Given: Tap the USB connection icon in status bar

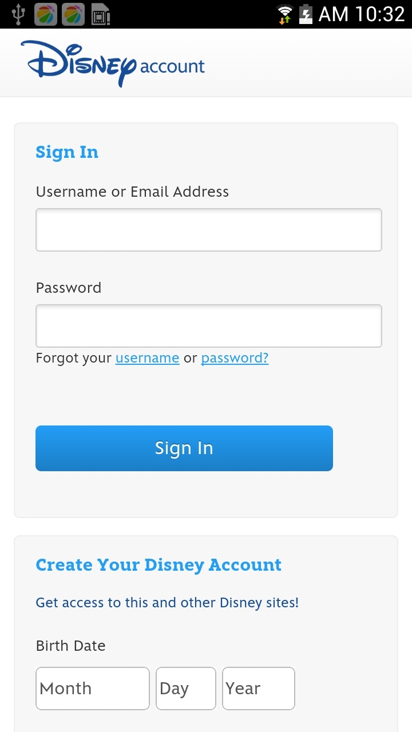Looking at the screenshot, I should coord(18,14).
